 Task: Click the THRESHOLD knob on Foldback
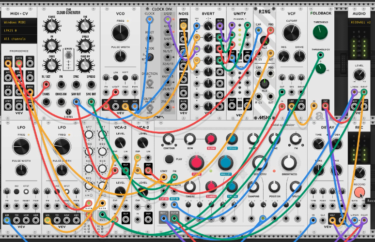pos(320,32)
